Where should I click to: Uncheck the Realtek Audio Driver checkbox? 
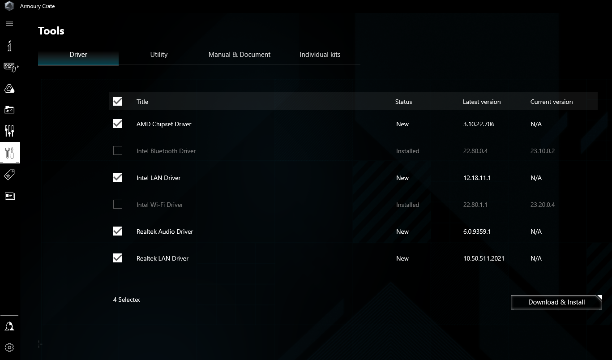[117, 231]
